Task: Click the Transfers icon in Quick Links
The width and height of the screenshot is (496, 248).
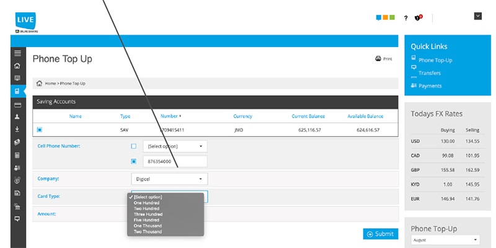Action: coord(414,67)
